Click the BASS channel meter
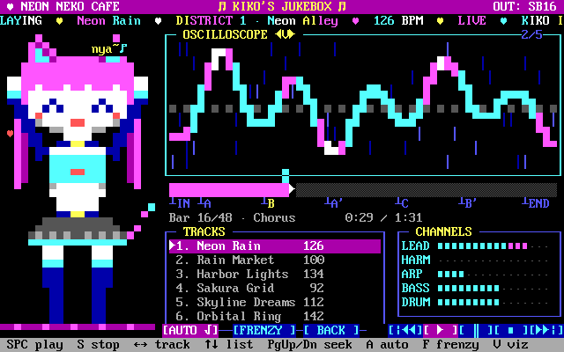The image size is (564, 352). 493,288
